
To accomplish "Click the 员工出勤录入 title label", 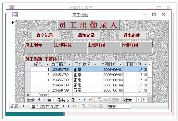I will click(x=89, y=25).
